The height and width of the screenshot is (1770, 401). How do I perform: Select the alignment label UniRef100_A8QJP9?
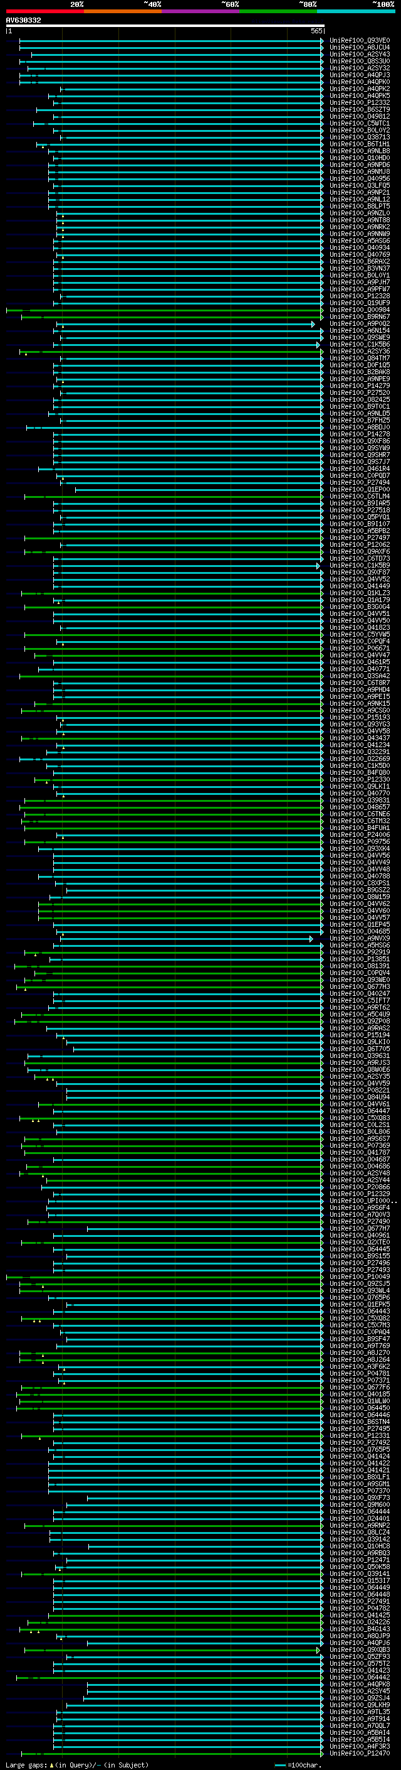click(360, 1636)
